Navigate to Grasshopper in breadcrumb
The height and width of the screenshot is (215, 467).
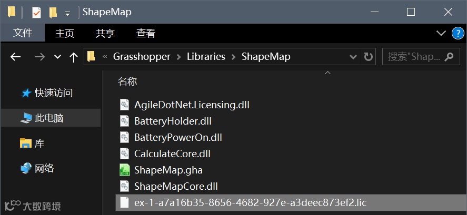(142, 56)
